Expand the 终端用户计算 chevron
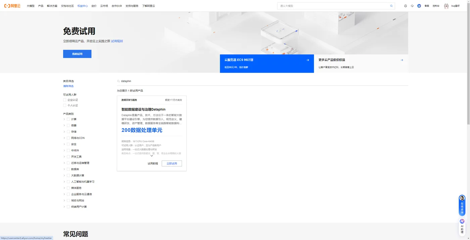This screenshot has height=240, width=470. (64, 206)
